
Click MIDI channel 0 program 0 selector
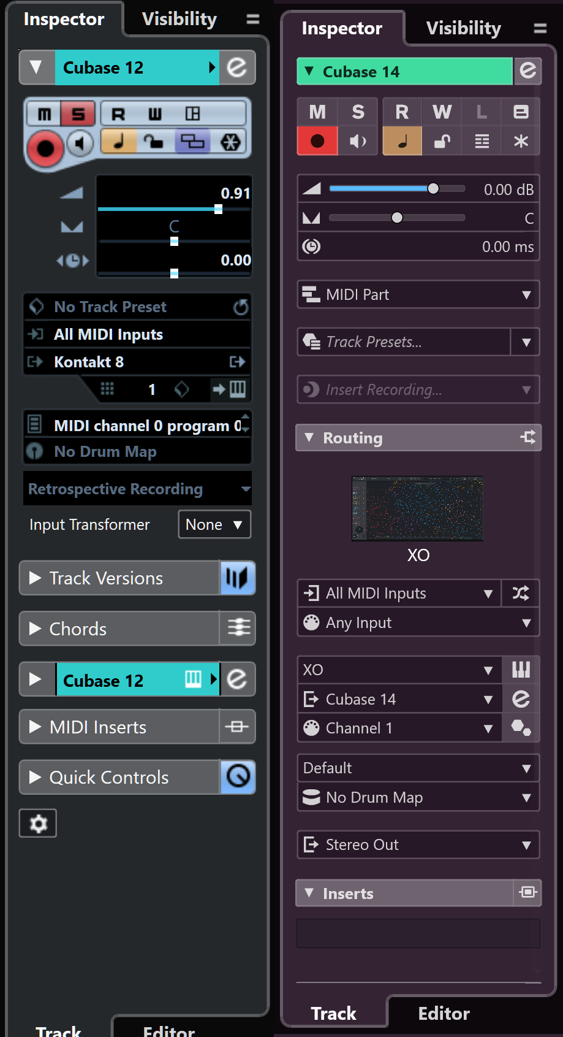click(137, 426)
